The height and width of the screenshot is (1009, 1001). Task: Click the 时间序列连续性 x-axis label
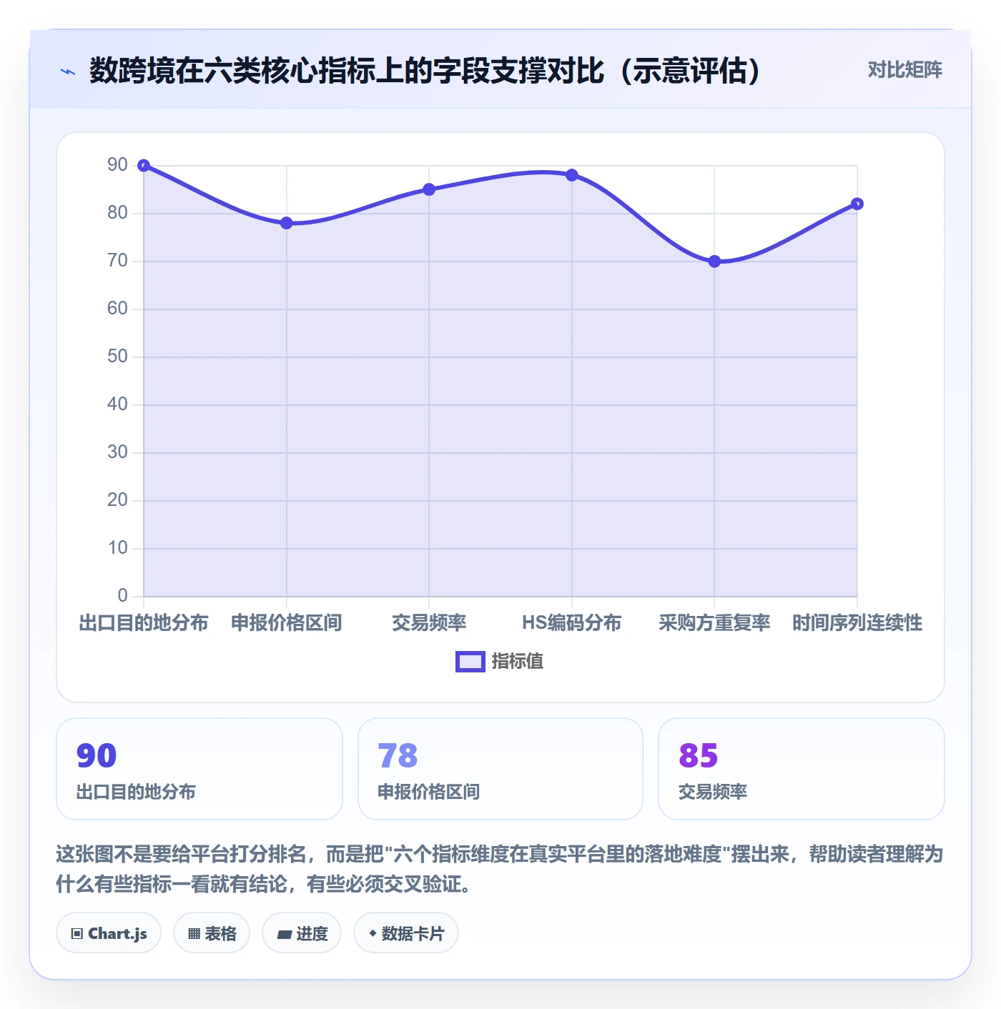coord(857,623)
